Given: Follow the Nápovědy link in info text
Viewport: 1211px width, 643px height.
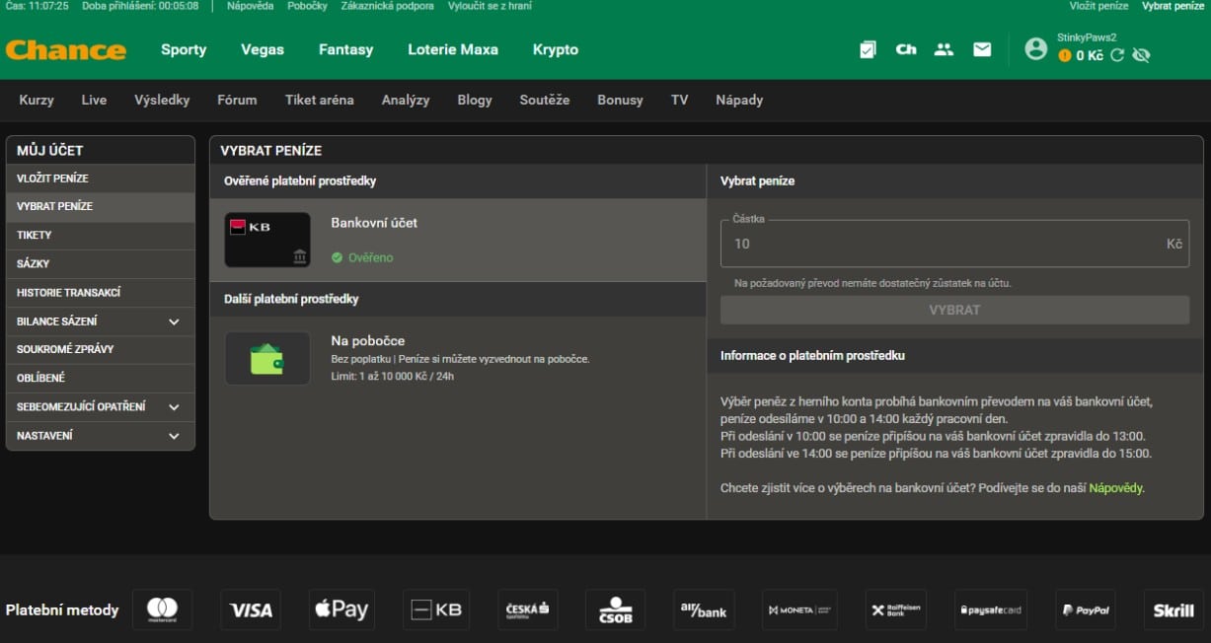Looking at the screenshot, I should (x=1115, y=487).
